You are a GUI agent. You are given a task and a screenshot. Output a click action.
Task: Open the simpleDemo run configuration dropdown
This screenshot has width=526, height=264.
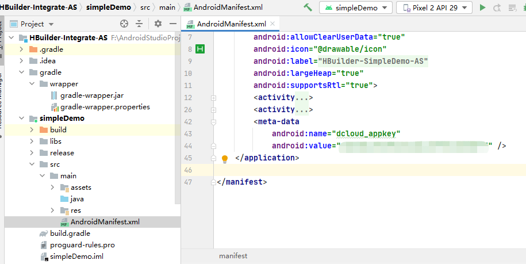tap(356, 7)
